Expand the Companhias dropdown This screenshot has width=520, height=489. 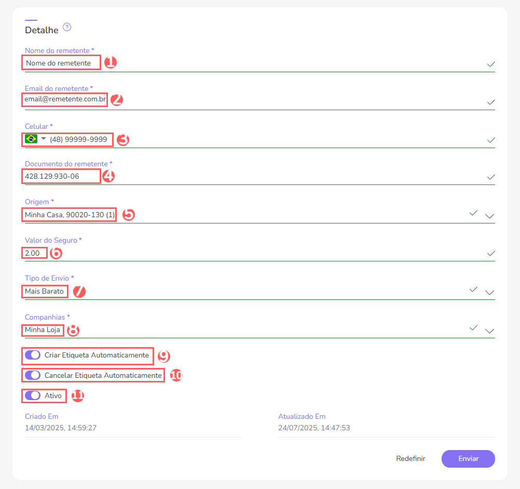[x=490, y=331]
